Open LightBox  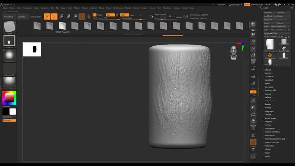(x=22, y=17)
